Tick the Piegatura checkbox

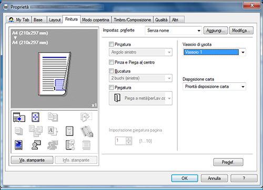point(111,87)
